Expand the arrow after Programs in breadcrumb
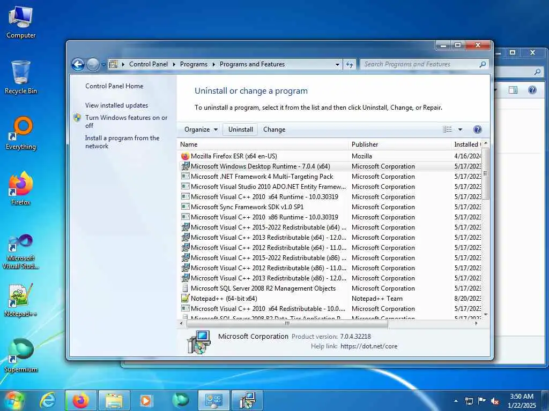 tap(213, 64)
